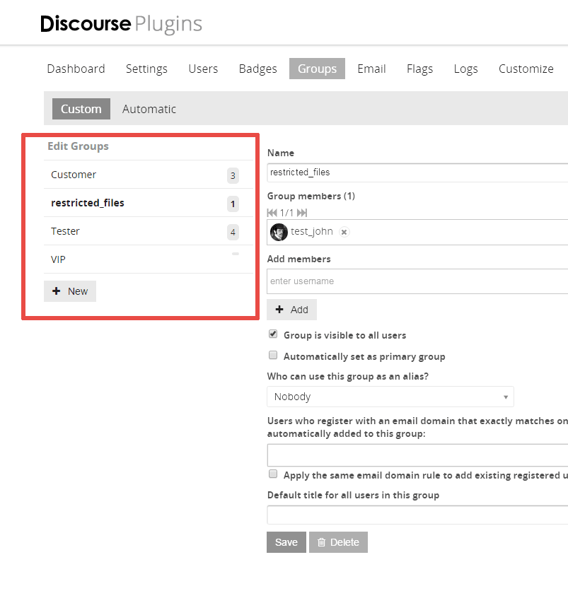Image resolution: width=568 pixels, height=591 pixels.
Task: Open the Discourse Plugins logo link
Action: click(x=121, y=24)
